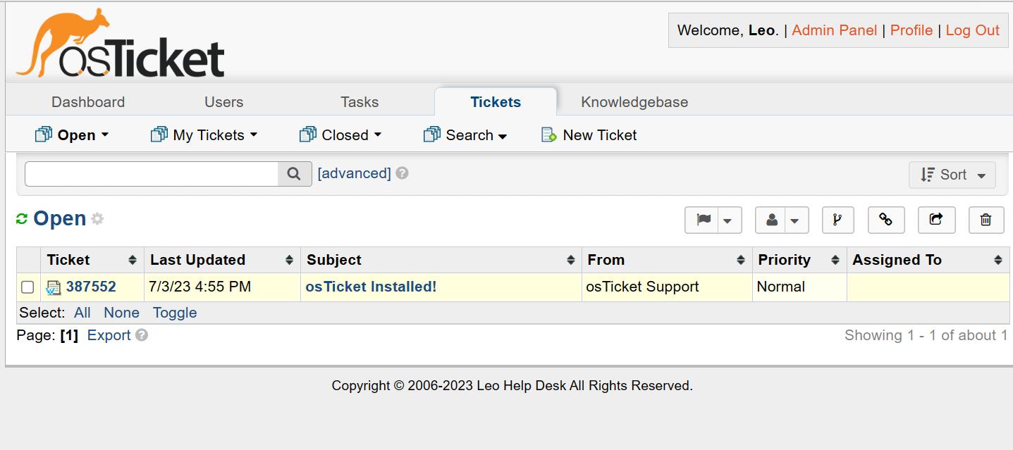Click the ticket search input field
The image size is (1013, 450).
click(x=152, y=174)
